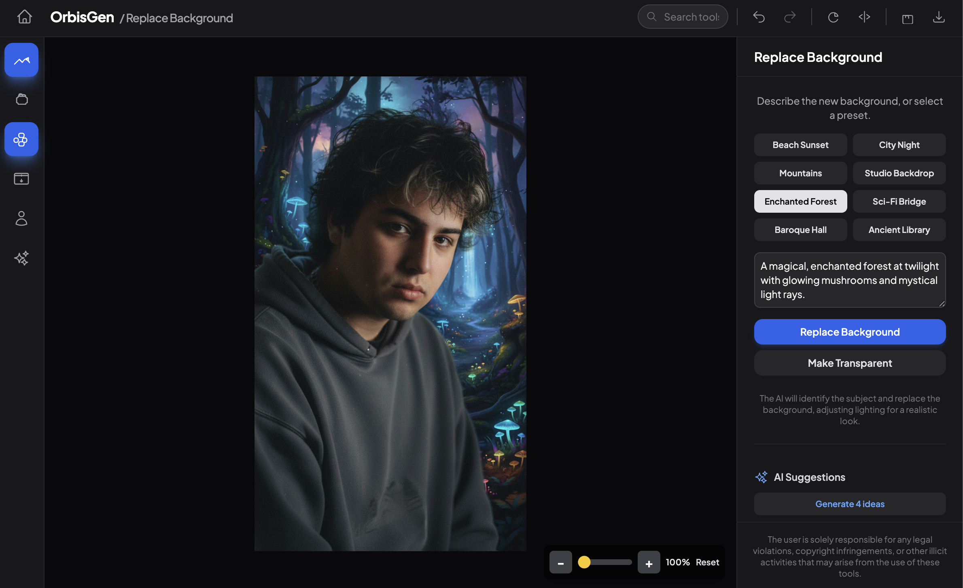Click the zoom slider yellow handle
The image size is (963, 588).
coord(584,562)
